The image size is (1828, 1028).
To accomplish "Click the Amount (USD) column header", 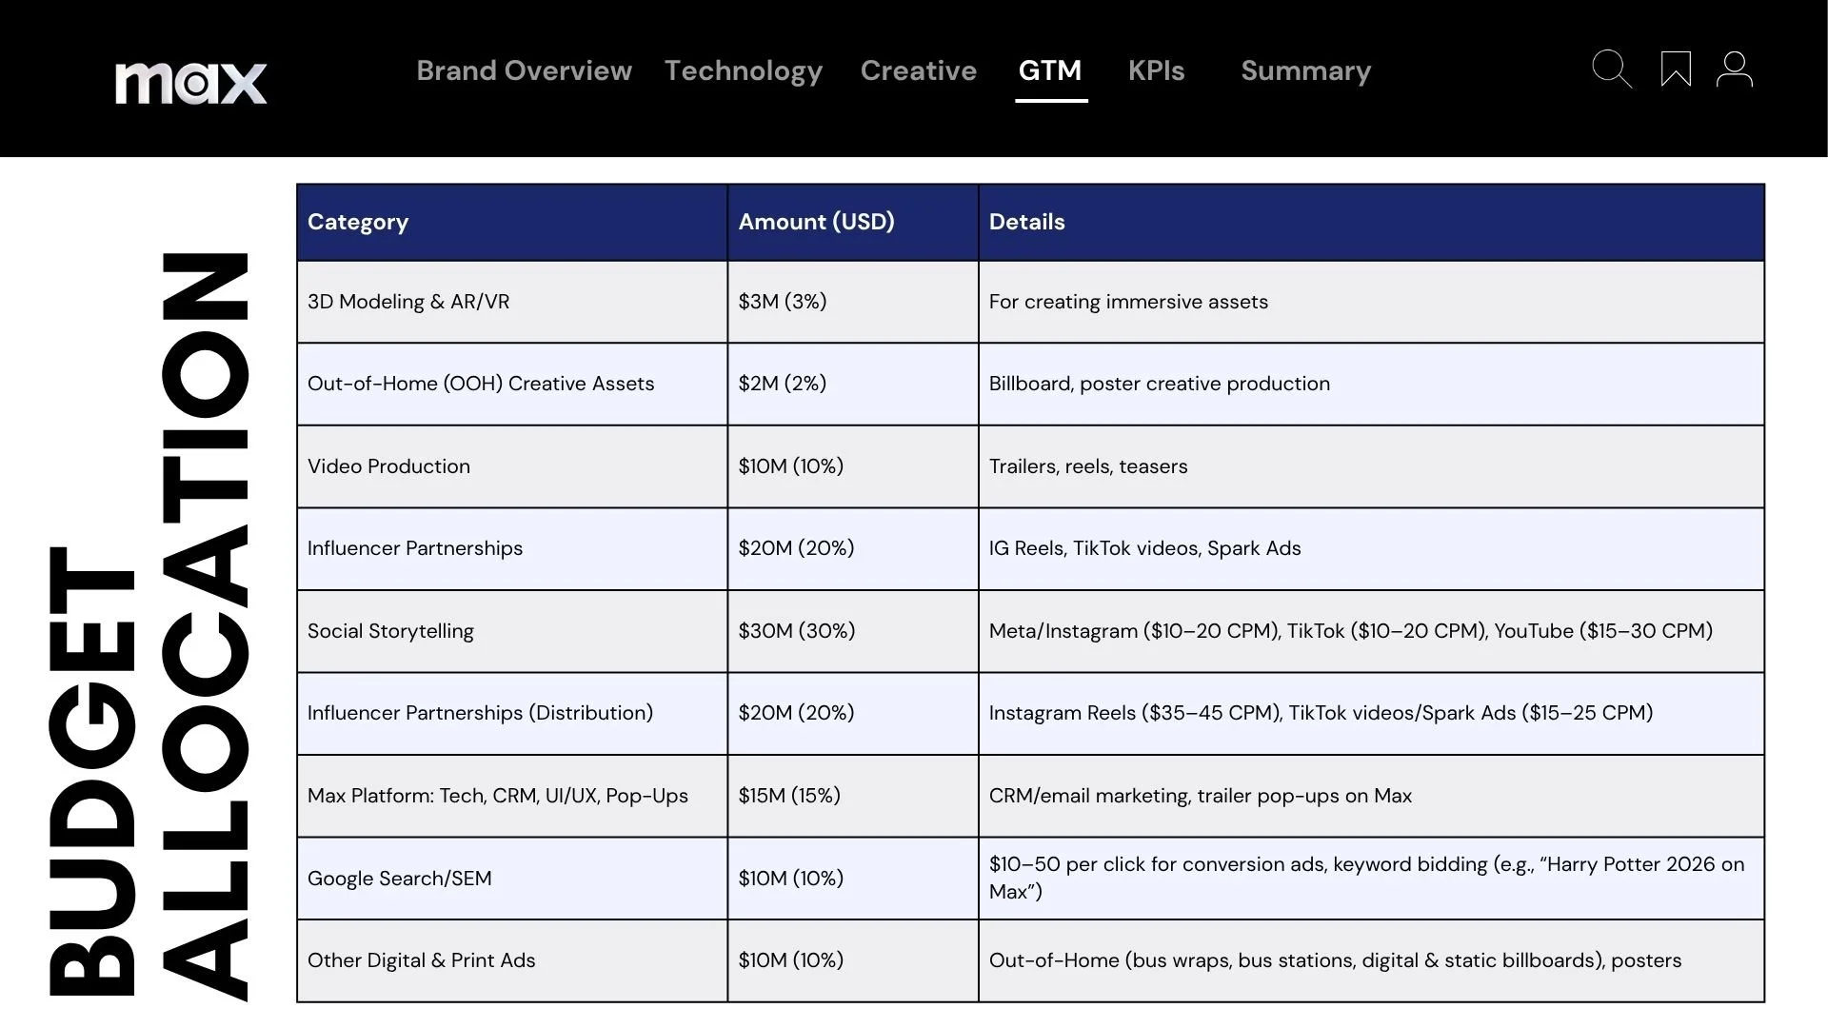I will pyautogui.click(x=816, y=222).
